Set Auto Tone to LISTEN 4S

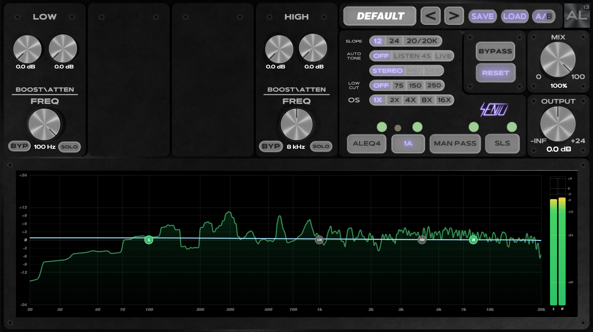pos(412,56)
